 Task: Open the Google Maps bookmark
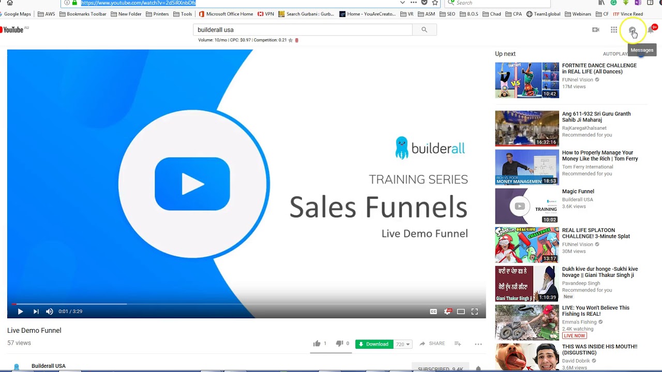[x=16, y=14]
